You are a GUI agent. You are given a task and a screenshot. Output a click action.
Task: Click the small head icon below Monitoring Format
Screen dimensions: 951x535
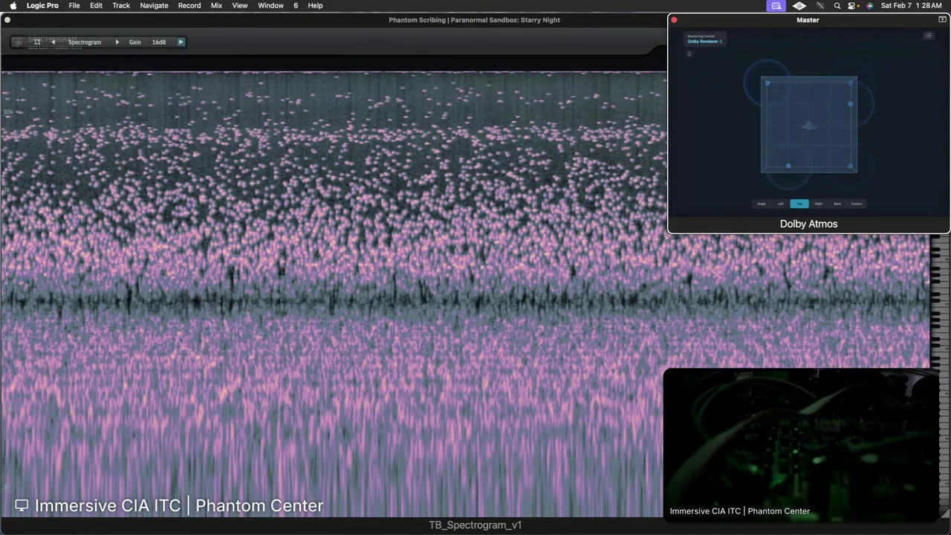click(689, 53)
